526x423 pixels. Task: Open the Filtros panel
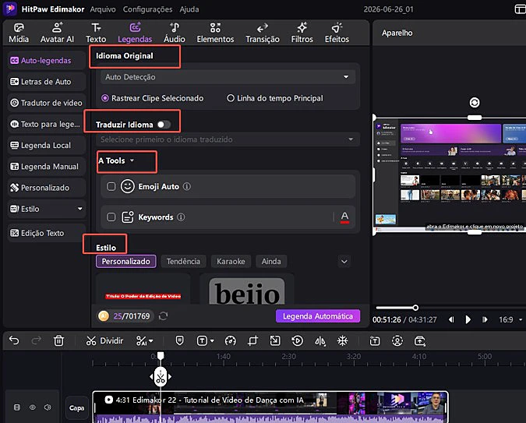(x=302, y=33)
